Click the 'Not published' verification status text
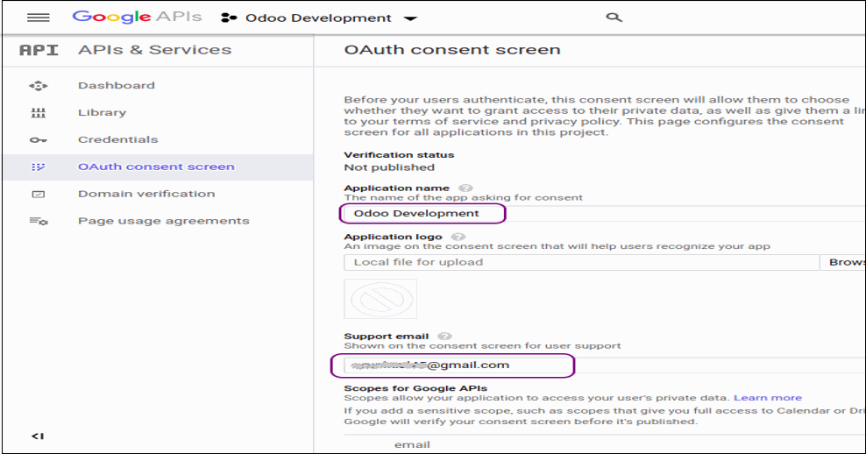The width and height of the screenshot is (866, 454). pyautogui.click(x=389, y=167)
